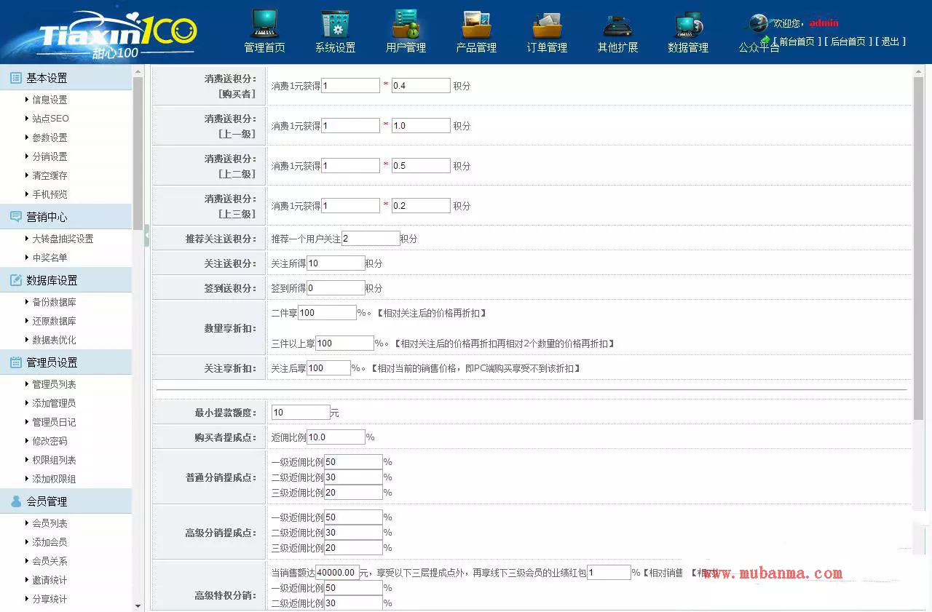Open the 其他扩展 icon
Viewport: 932px width, 612px height.
tap(617, 25)
